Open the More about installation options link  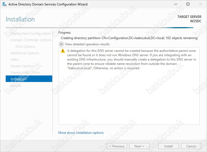(x=81, y=133)
